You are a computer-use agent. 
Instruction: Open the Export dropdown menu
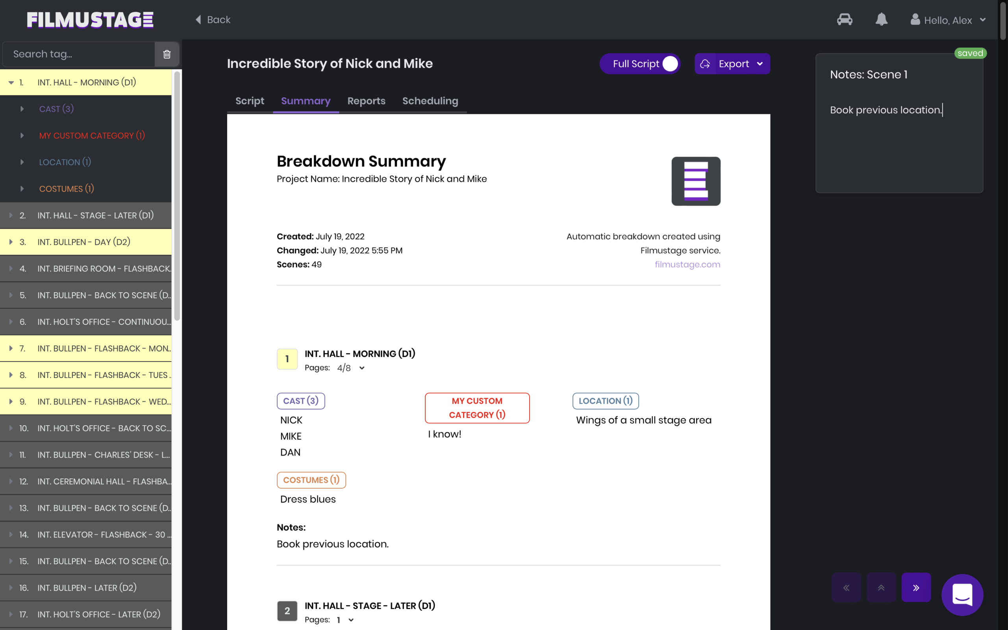[760, 64]
